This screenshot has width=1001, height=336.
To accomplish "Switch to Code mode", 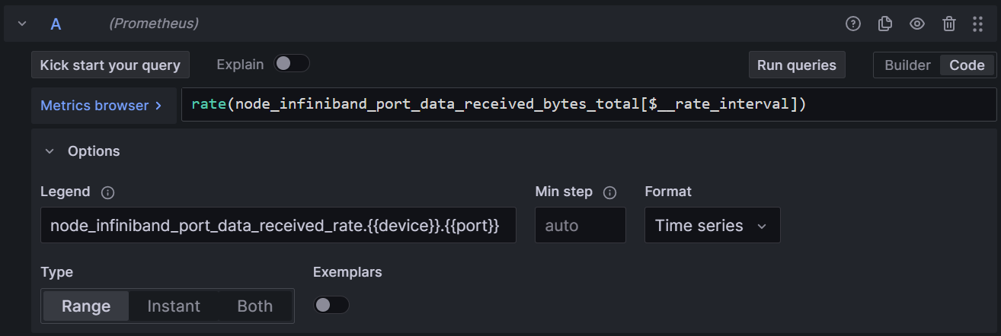I will (x=967, y=65).
